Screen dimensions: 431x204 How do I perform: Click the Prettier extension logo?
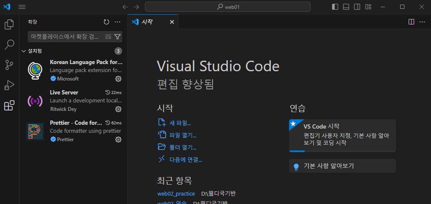pos(35,132)
